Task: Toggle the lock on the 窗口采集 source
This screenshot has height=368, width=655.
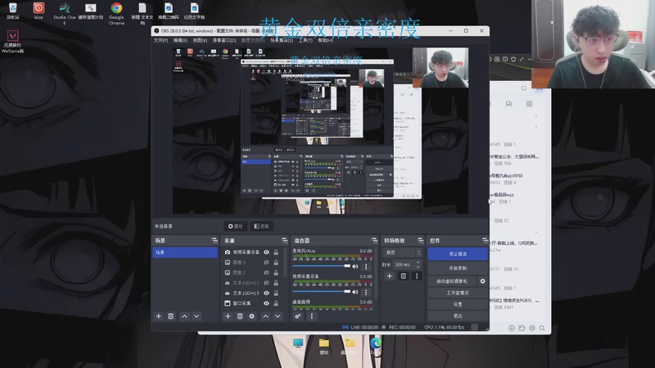Action: [x=276, y=303]
